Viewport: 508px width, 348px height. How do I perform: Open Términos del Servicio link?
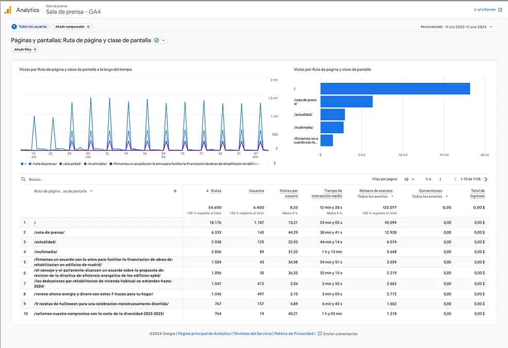(252, 334)
